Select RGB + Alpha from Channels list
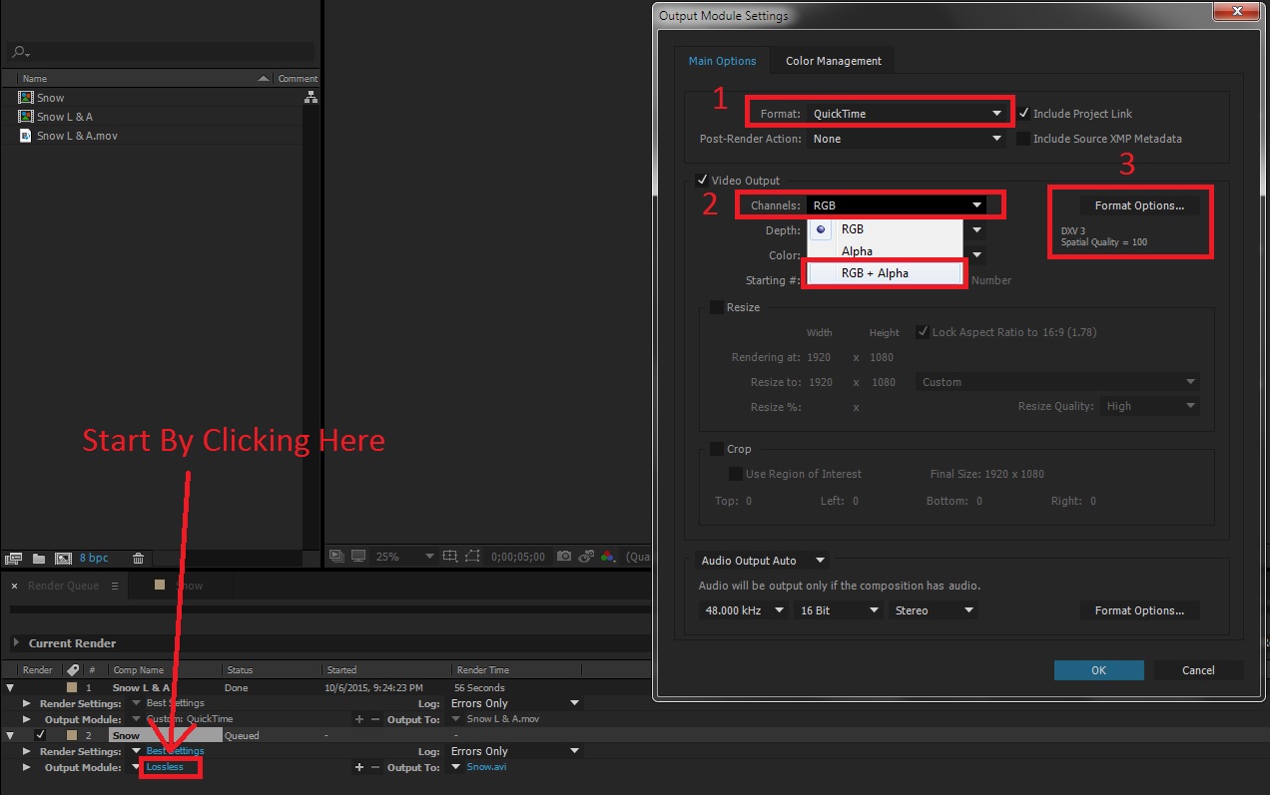 (x=875, y=273)
